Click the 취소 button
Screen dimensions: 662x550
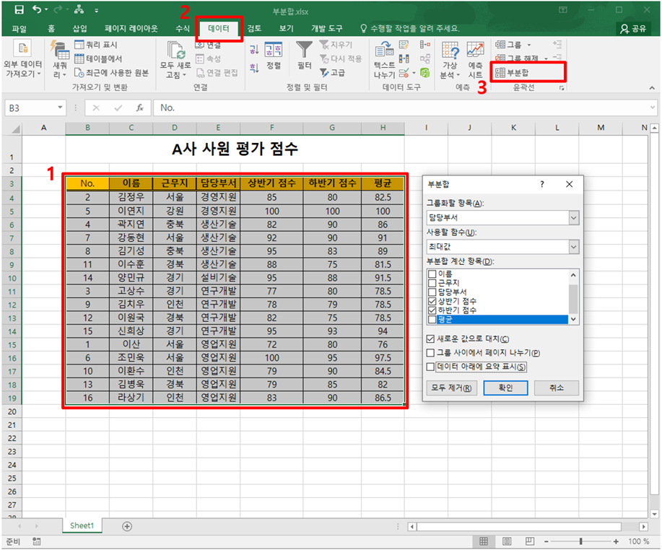point(557,388)
